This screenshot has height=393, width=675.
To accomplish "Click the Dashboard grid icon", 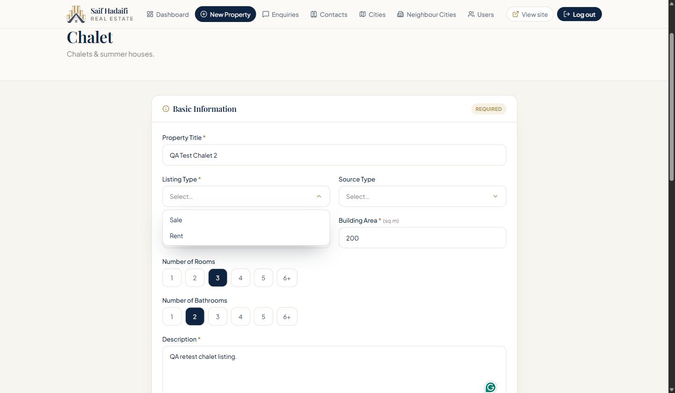I will tap(150, 14).
